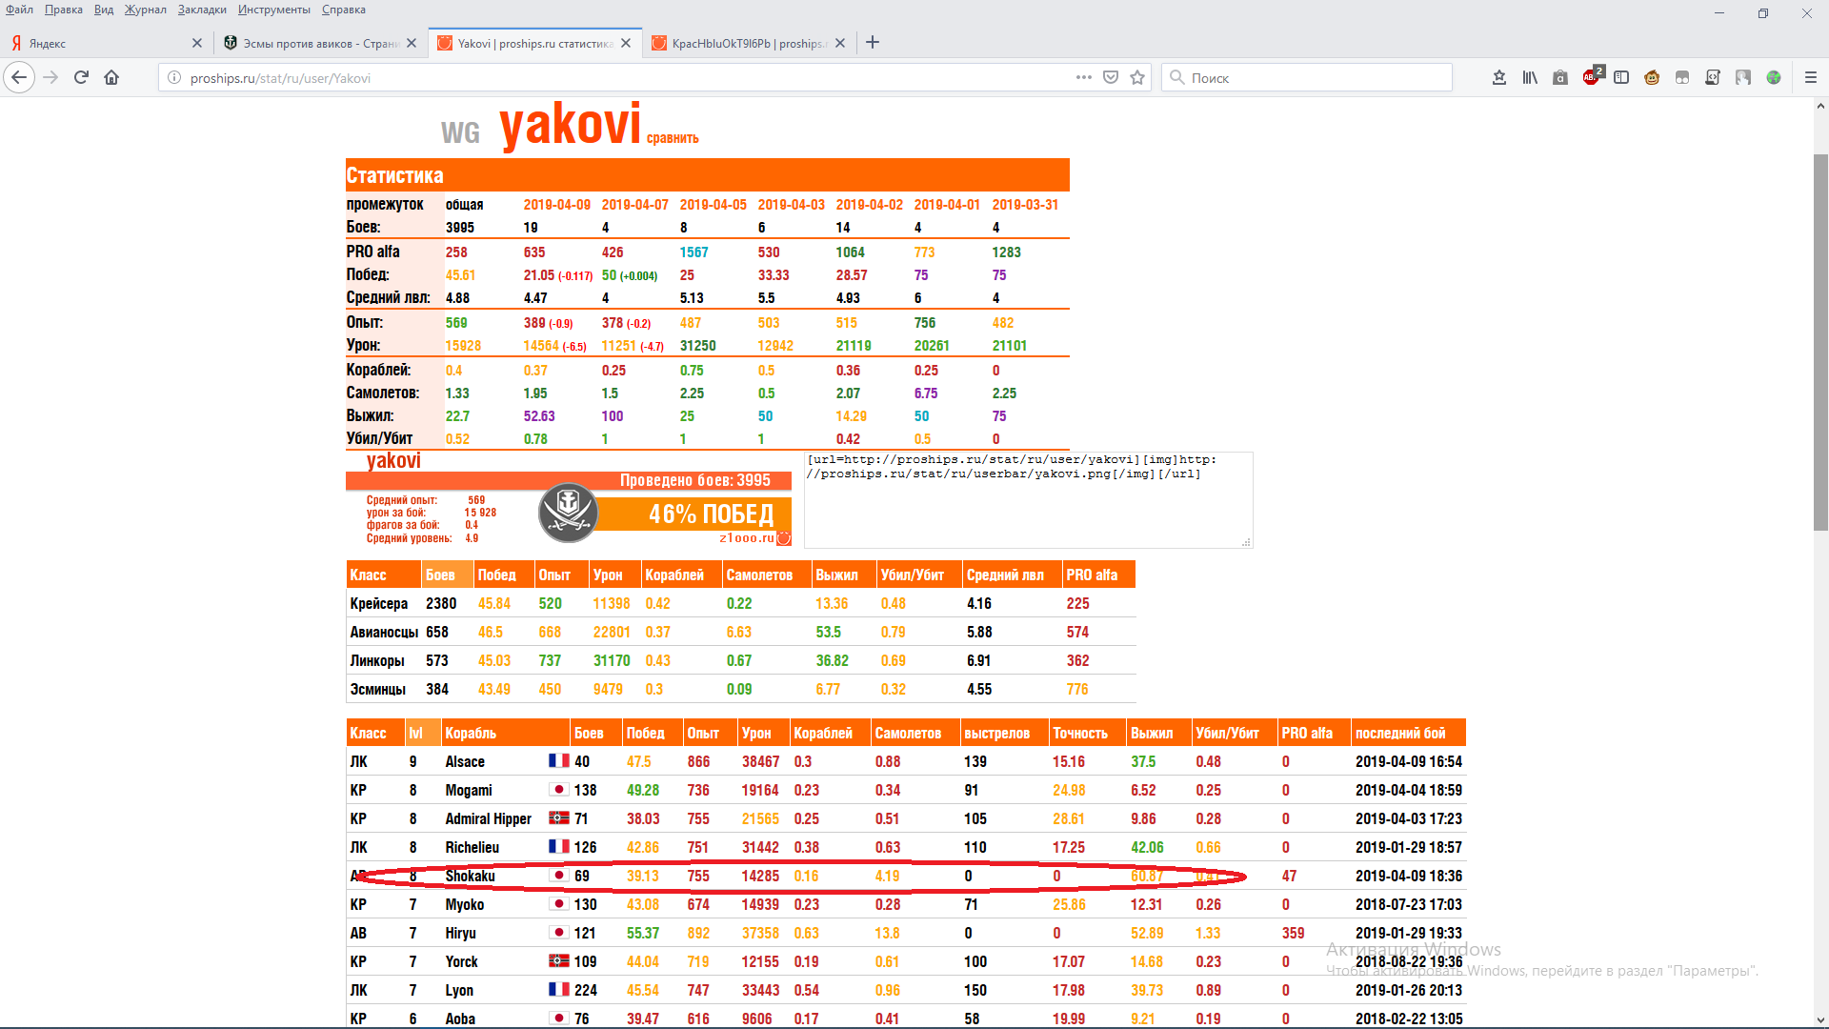1829x1029 pixels.
Task: Open the grey person extension icon
Action: tap(1743, 77)
